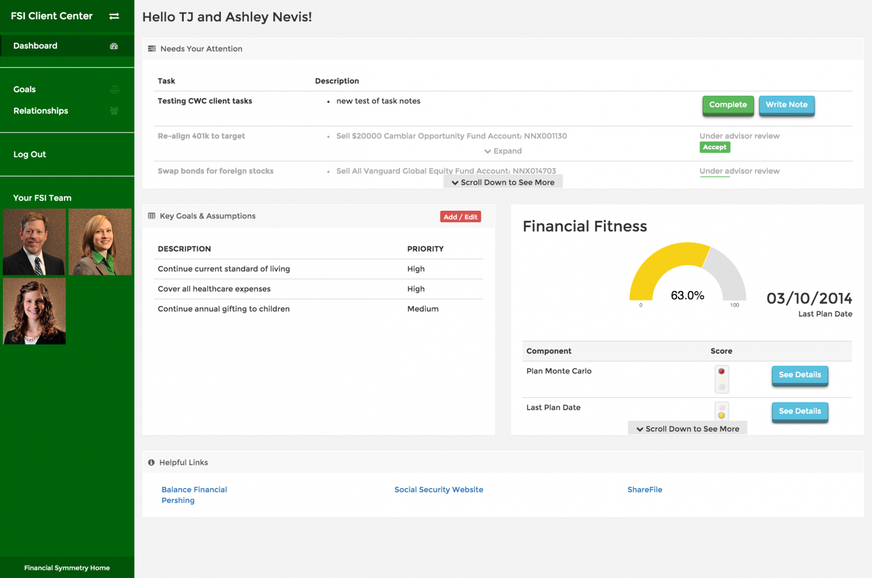
Task: Click Scroll Down to See More in tasks
Action: [x=503, y=182]
